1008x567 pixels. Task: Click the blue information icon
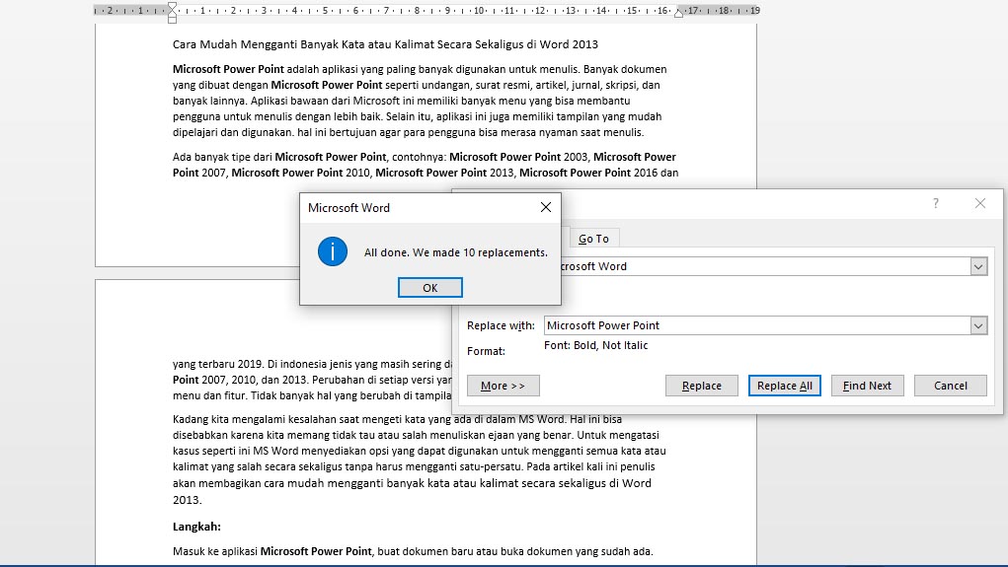tap(333, 251)
